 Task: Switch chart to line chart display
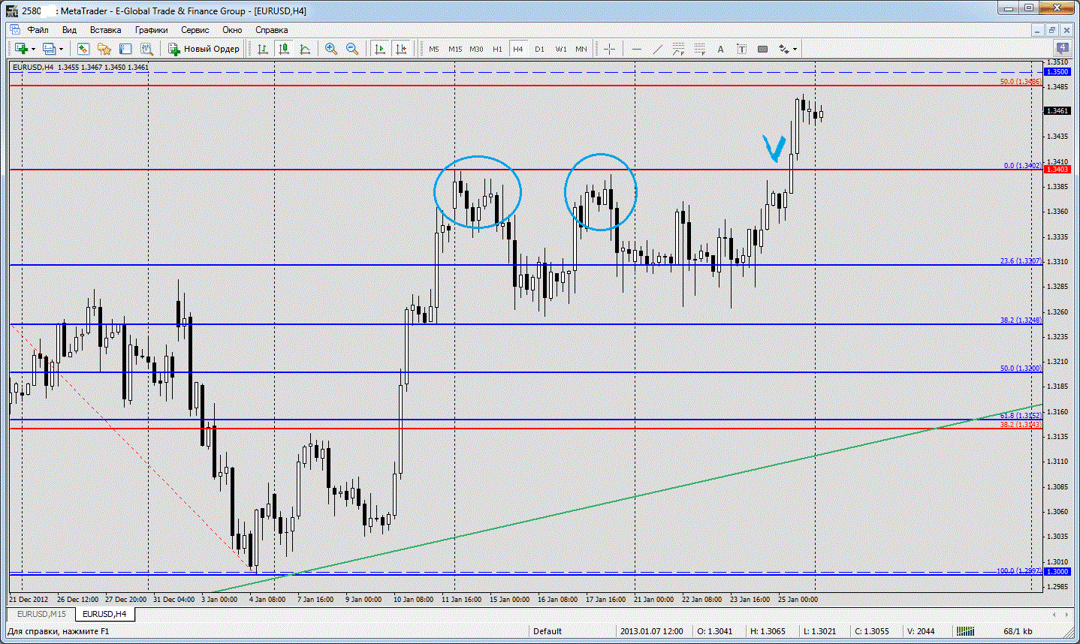tap(305, 49)
